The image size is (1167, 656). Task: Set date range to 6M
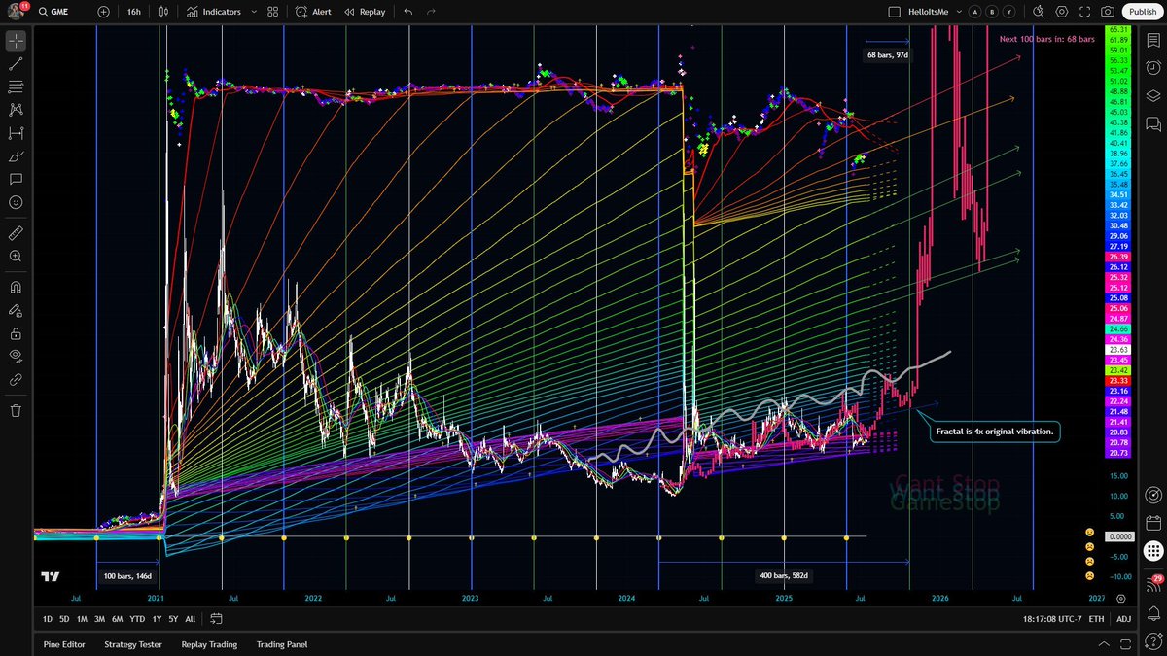point(118,619)
